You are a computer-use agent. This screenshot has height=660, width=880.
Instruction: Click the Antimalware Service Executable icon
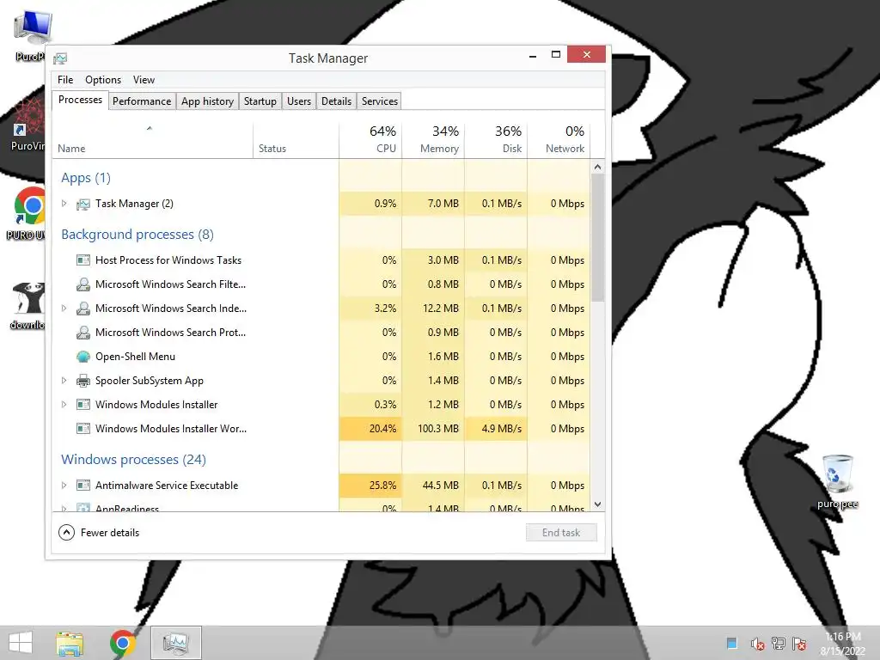coord(83,486)
